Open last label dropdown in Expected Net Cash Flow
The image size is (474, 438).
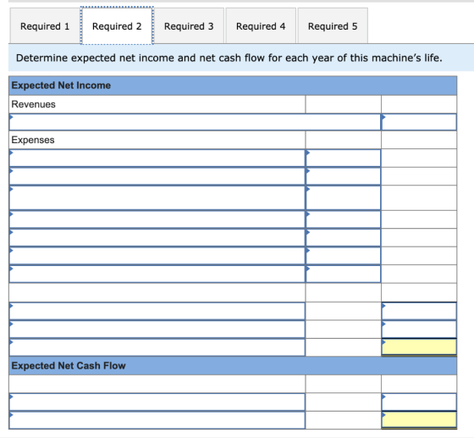(157, 420)
